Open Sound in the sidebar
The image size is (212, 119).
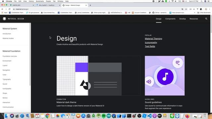click(x=5, y=84)
